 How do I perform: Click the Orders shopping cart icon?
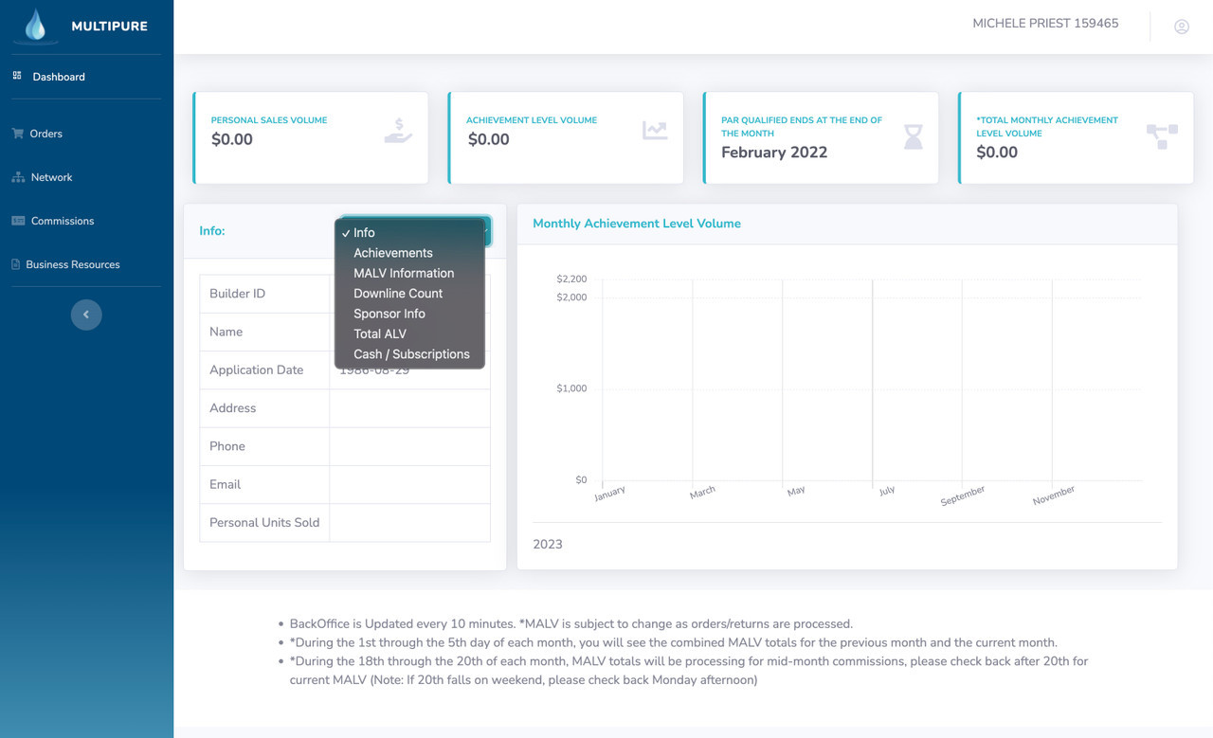17,134
